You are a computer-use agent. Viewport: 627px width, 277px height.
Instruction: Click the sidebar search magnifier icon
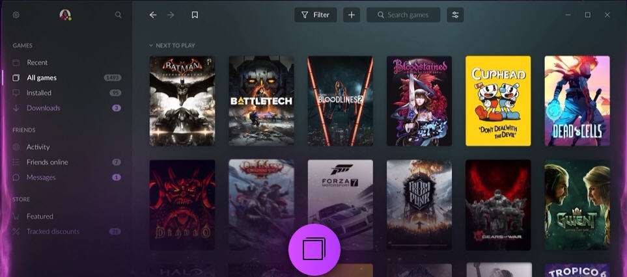(118, 15)
